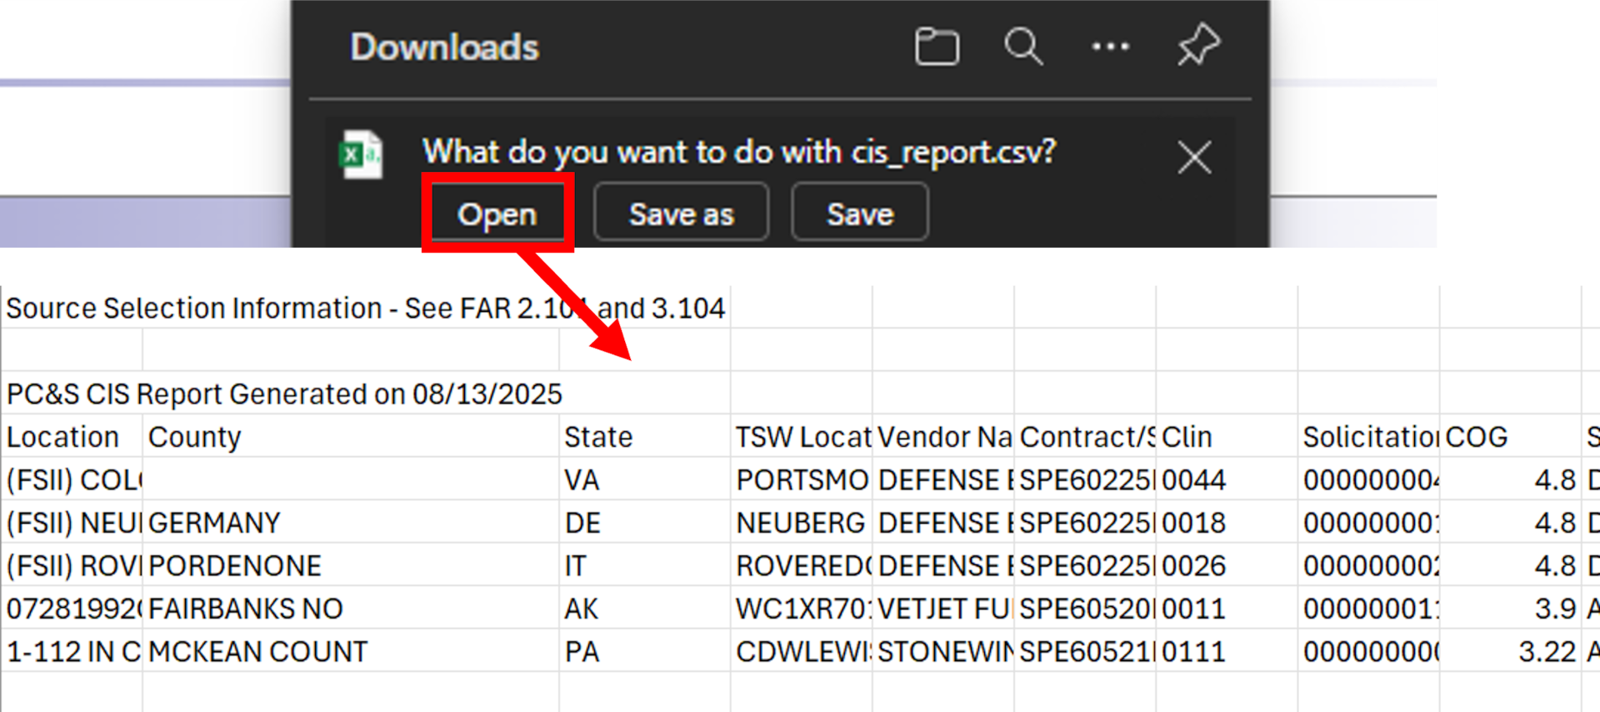The height and width of the screenshot is (712, 1600).
Task: Select the MCKEAN COUNT county cell
Action: 352,651
